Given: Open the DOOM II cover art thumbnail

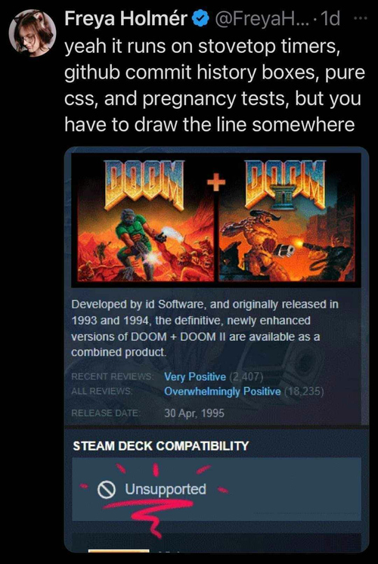Looking at the screenshot, I should click(287, 218).
